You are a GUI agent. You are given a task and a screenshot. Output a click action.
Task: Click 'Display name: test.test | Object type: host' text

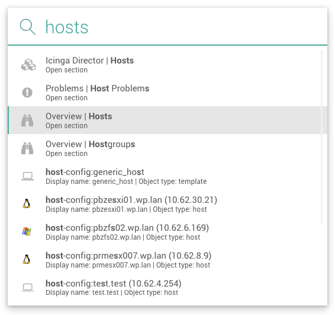point(112,292)
